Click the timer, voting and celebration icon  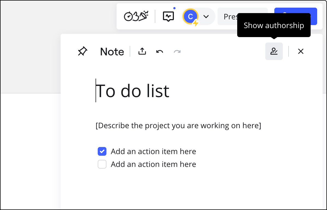pos(136,17)
